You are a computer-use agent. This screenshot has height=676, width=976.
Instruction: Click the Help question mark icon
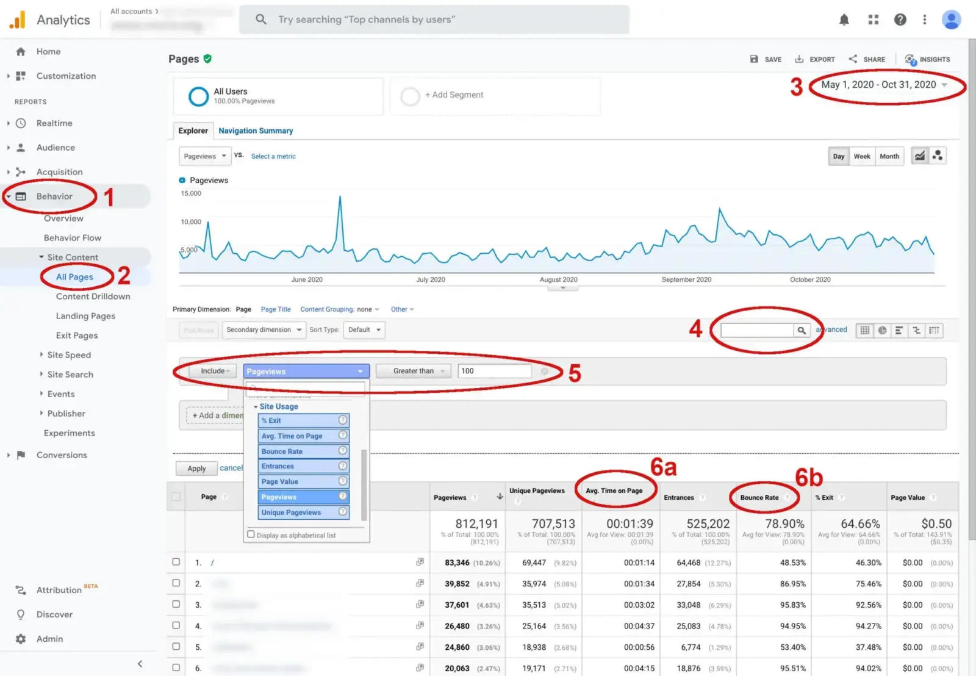(900, 20)
